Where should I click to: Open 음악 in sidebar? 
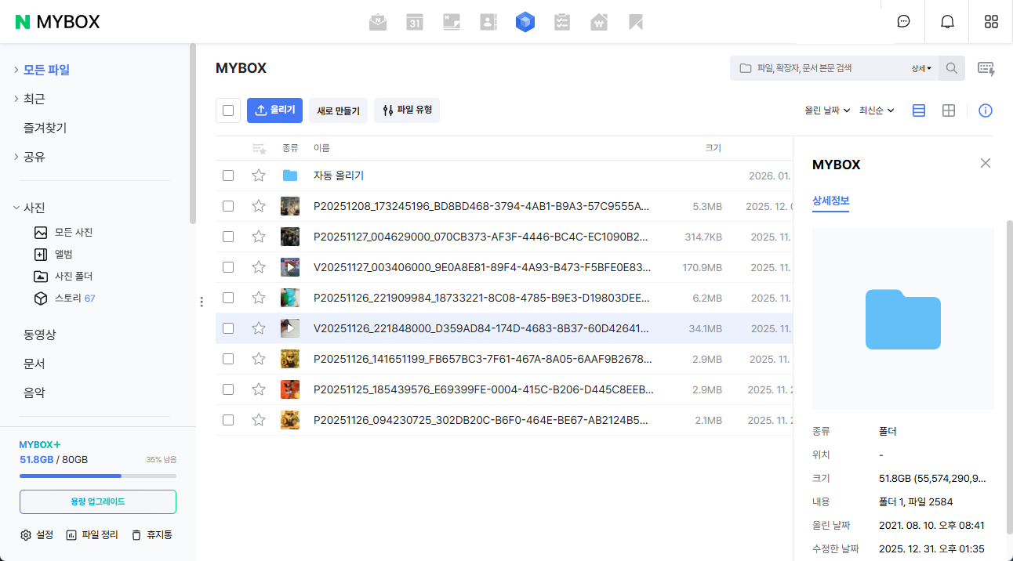34,393
